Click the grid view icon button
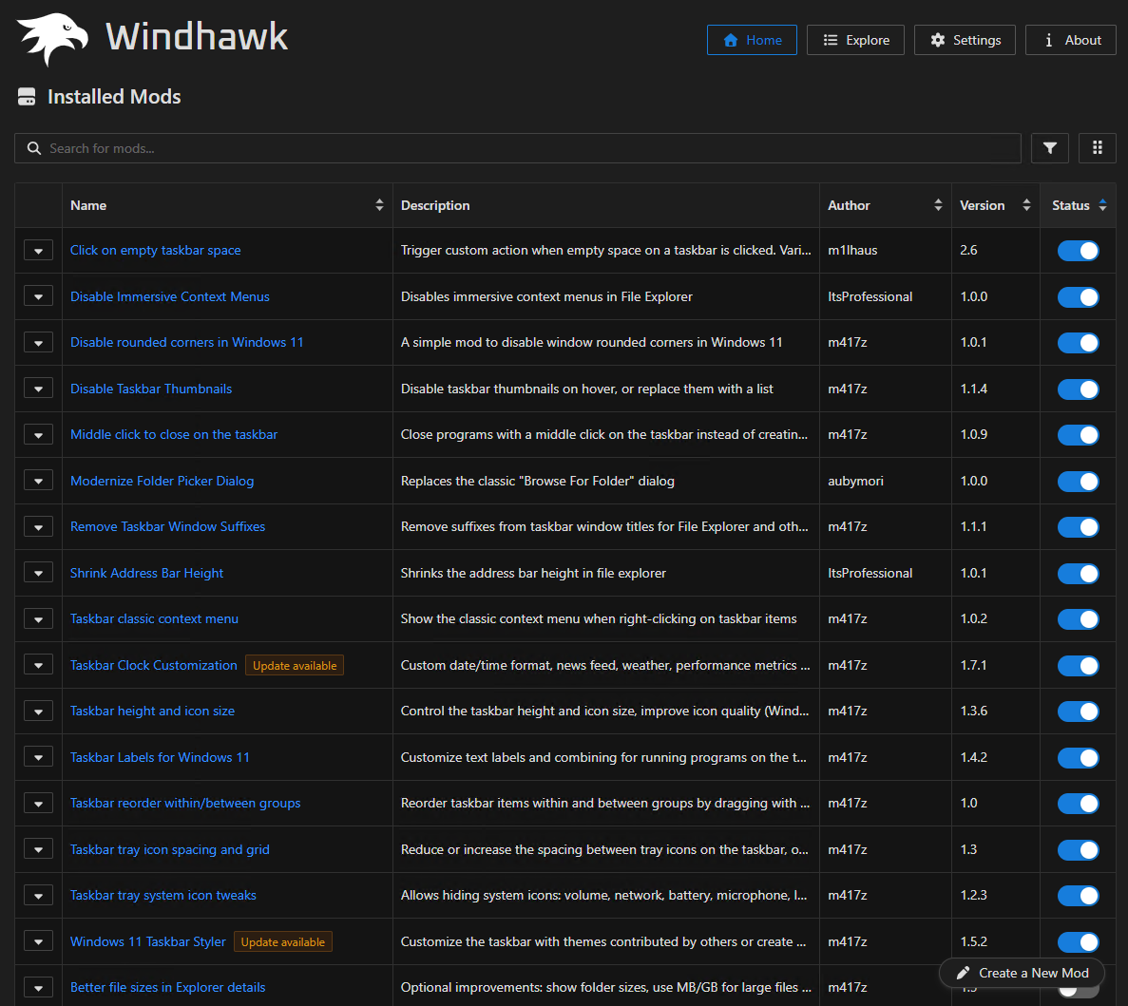 click(x=1097, y=148)
